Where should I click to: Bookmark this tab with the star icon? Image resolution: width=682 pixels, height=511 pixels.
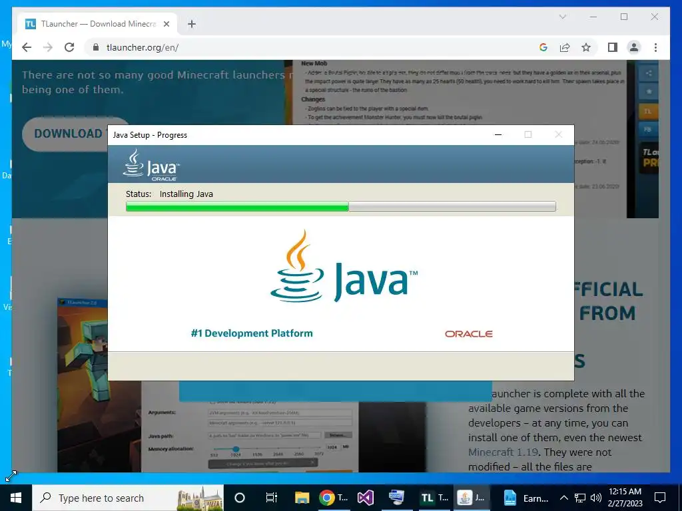pyautogui.click(x=586, y=47)
